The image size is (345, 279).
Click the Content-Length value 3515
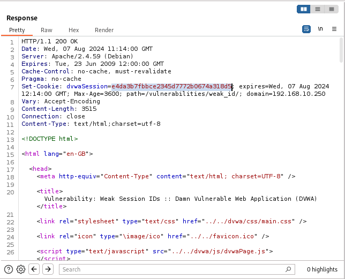89,109
